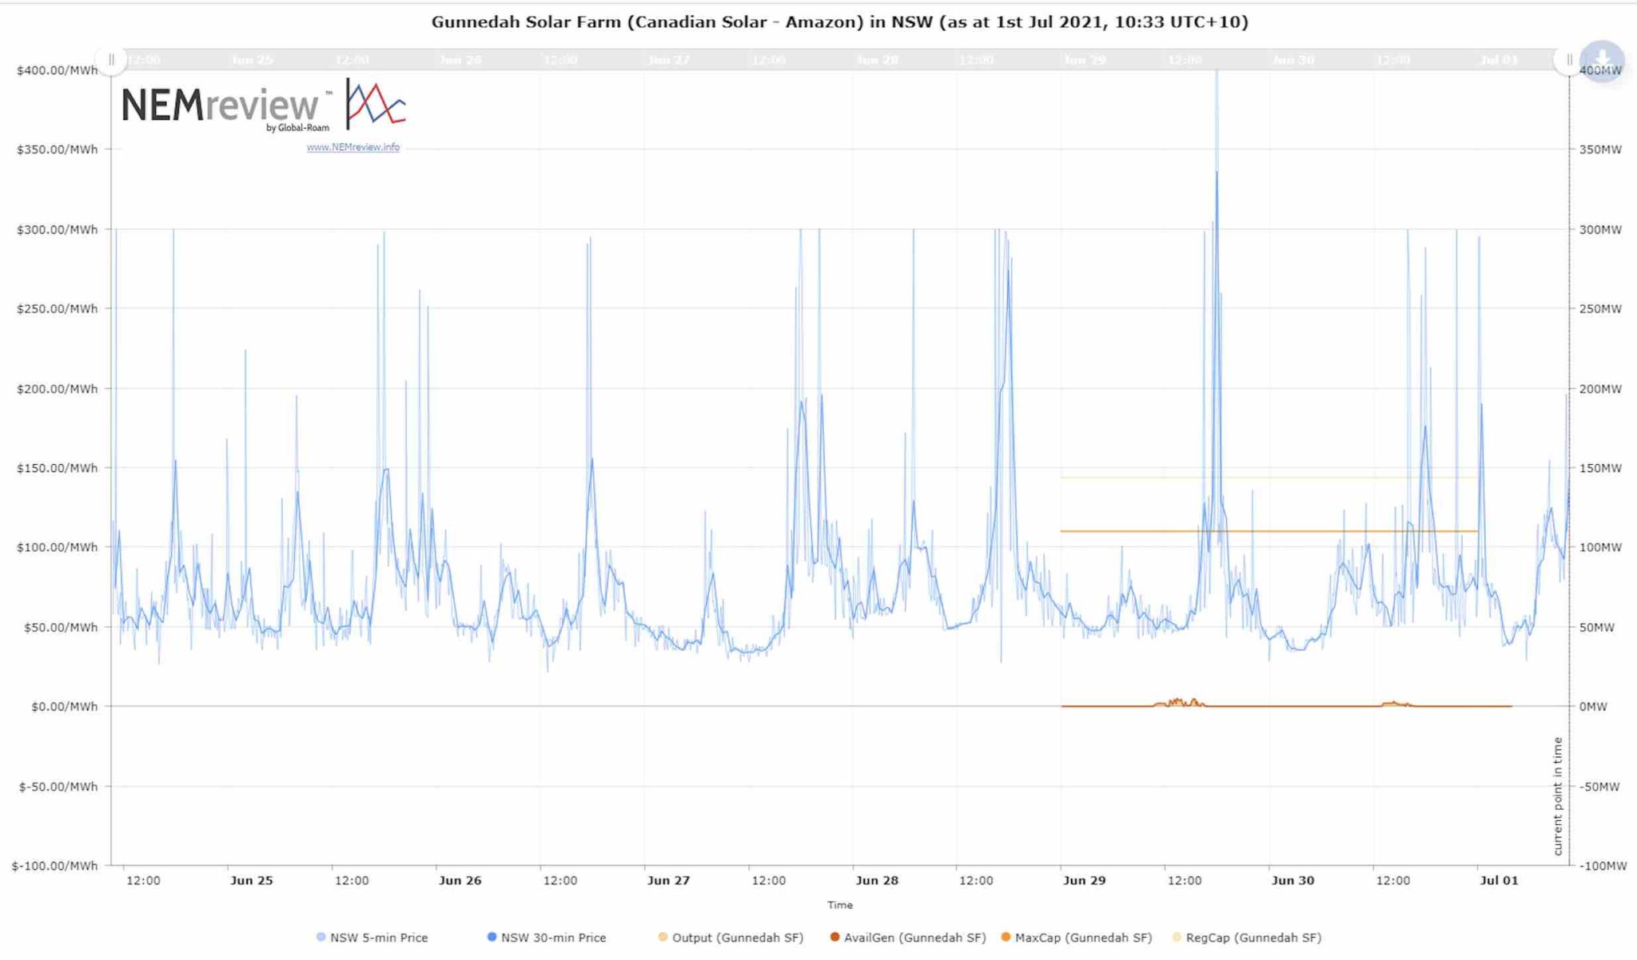Click the AvailGen legend color dot
The width and height of the screenshot is (1637, 960).
[x=834, y=938]
